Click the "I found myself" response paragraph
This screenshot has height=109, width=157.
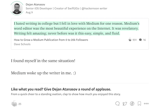coord(43,61)
